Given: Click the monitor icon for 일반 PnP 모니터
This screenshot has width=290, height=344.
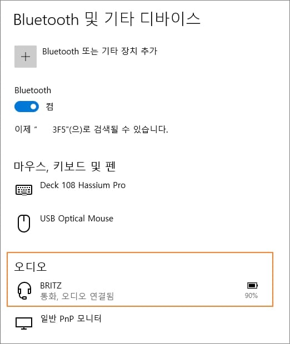Looking at the screenshot, I should click(24, 323).
